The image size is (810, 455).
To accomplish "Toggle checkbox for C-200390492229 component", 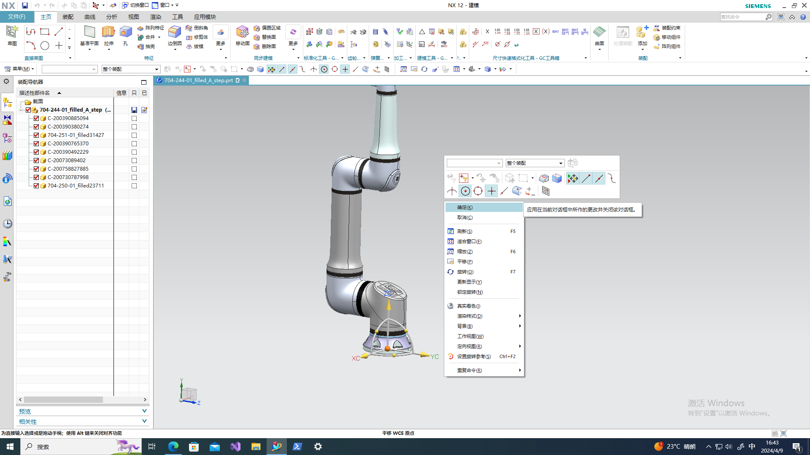I will [36, 152].
